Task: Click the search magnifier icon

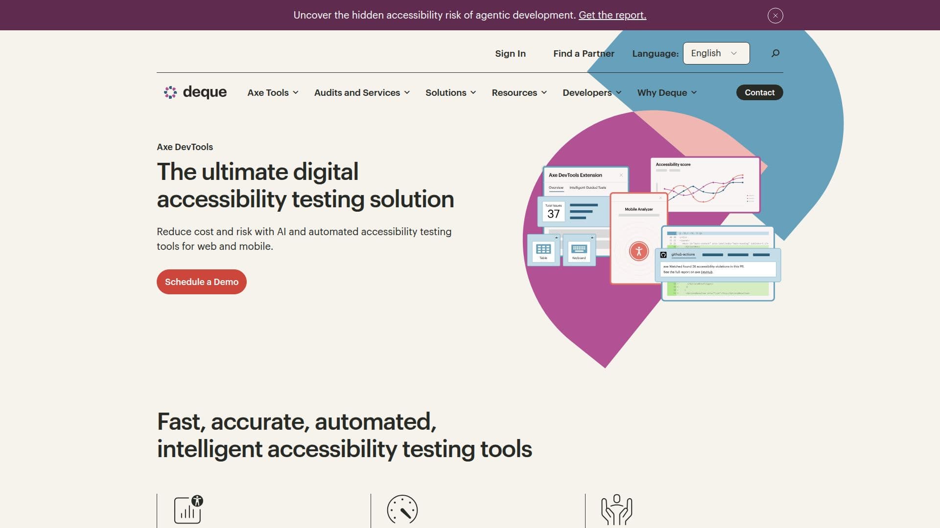Action: coord(775,53)
